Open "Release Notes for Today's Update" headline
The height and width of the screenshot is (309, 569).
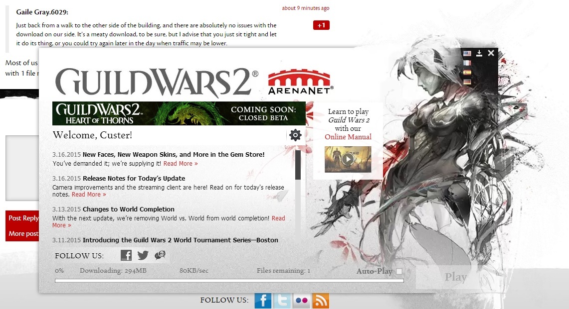coord(134,179)
